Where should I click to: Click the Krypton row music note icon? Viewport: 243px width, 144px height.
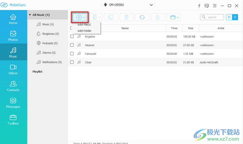[79, 36]
